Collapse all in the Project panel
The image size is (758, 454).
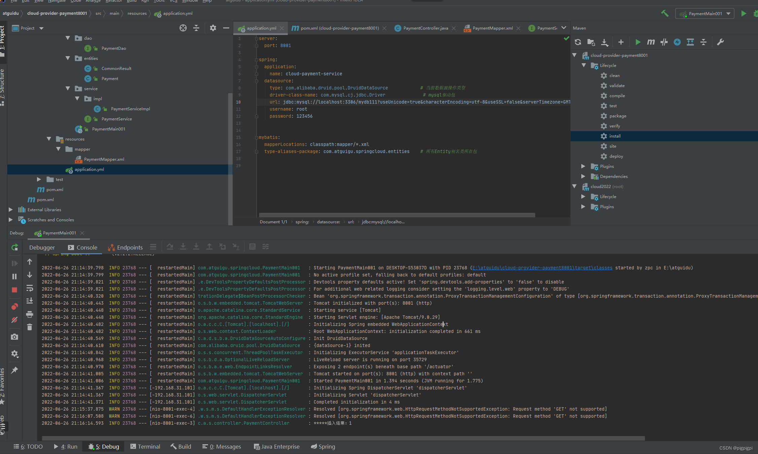(x=196, y=28)
